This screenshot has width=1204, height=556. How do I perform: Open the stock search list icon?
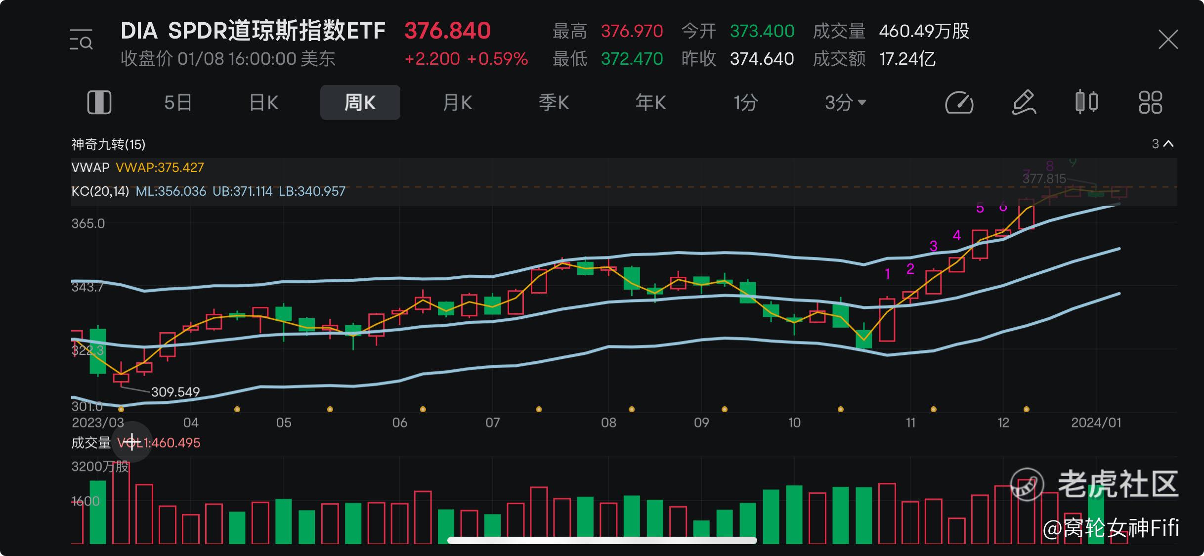coord(81,40)
